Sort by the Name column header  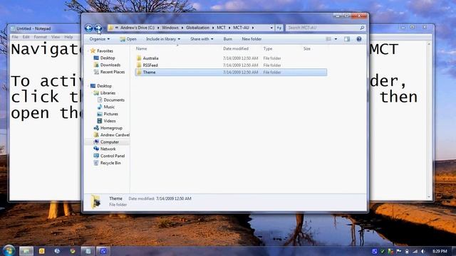(x=141, y=49)
